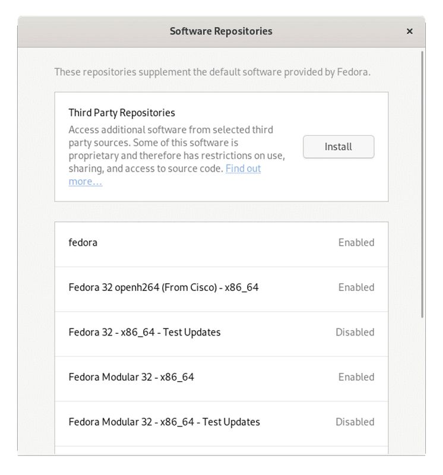Select Fedora Modular 32 Test Updates repository row

click(x=164, y=422)
